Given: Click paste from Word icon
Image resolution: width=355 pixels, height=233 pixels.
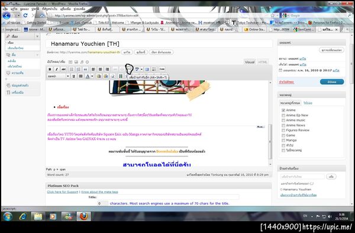Looking at the screenshot, I should (106, 76).
